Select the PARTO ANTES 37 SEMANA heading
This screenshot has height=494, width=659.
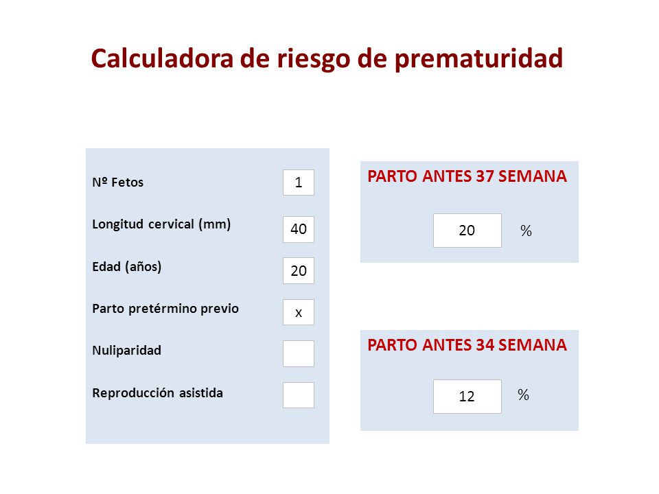[467, 176]
